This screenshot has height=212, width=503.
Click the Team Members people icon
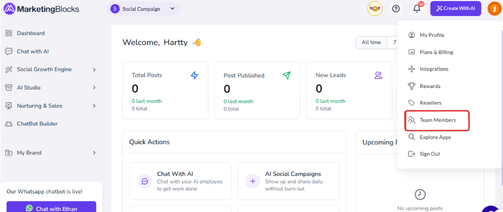[x=411, y=120]
